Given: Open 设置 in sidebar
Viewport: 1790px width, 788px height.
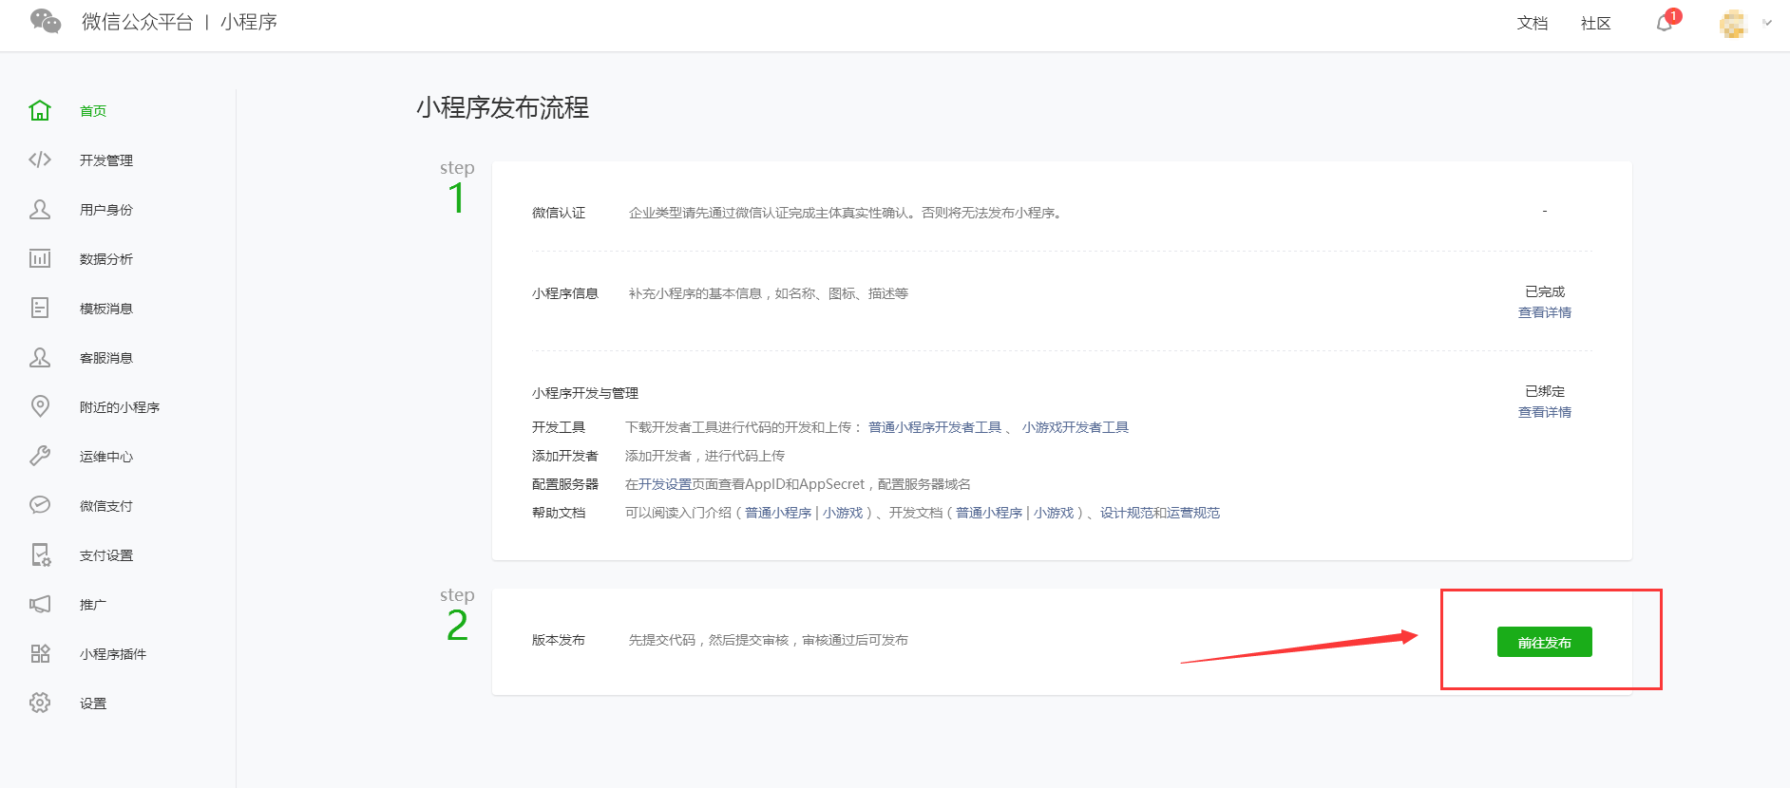Looking at the screenshot, I should coord(93,704).
